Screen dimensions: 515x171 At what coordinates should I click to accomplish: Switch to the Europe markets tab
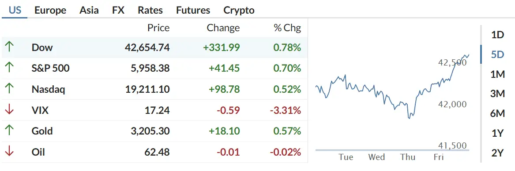point(50,10)
